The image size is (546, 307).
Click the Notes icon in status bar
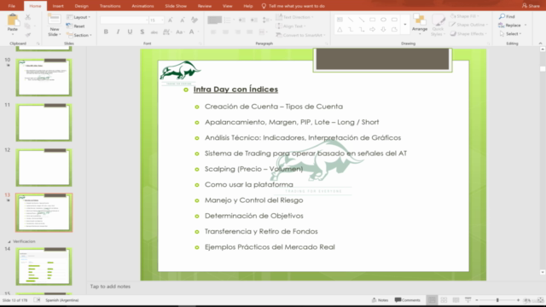tap(374, 299)
